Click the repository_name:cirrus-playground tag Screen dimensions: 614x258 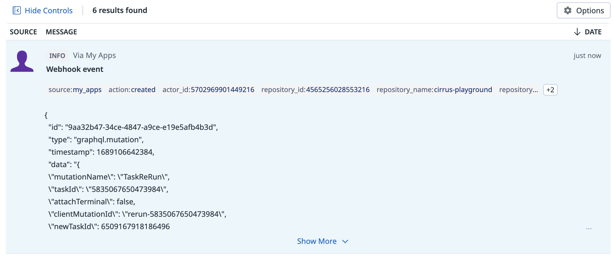pos(434,90)
